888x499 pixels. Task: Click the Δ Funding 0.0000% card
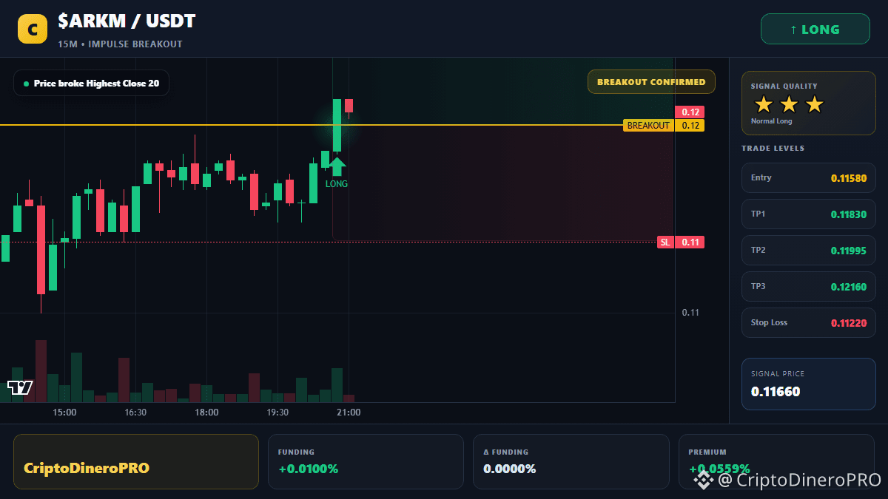pyautogui.click(x=571, y=461)
